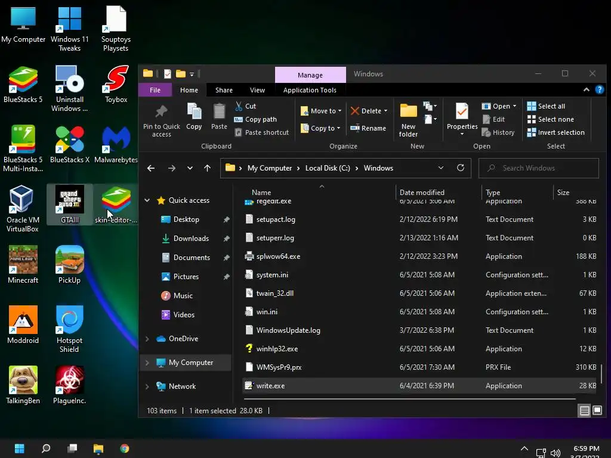Click Paste shortcut in ribbon

pyautogui.click(x=262, y=132)
